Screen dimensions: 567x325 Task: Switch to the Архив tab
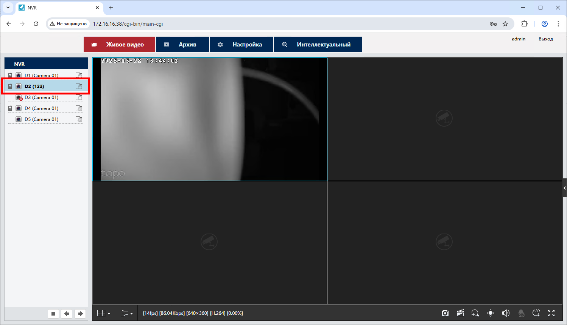(182, 44)
